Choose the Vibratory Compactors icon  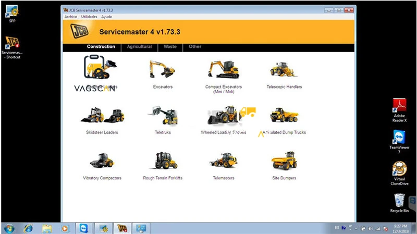pyautogui.click(x=102, y=161)
